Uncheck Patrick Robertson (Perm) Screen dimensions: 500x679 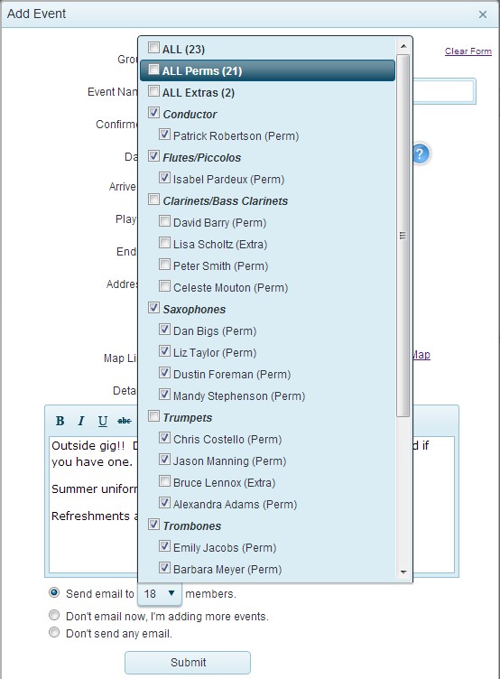point(164,135)
